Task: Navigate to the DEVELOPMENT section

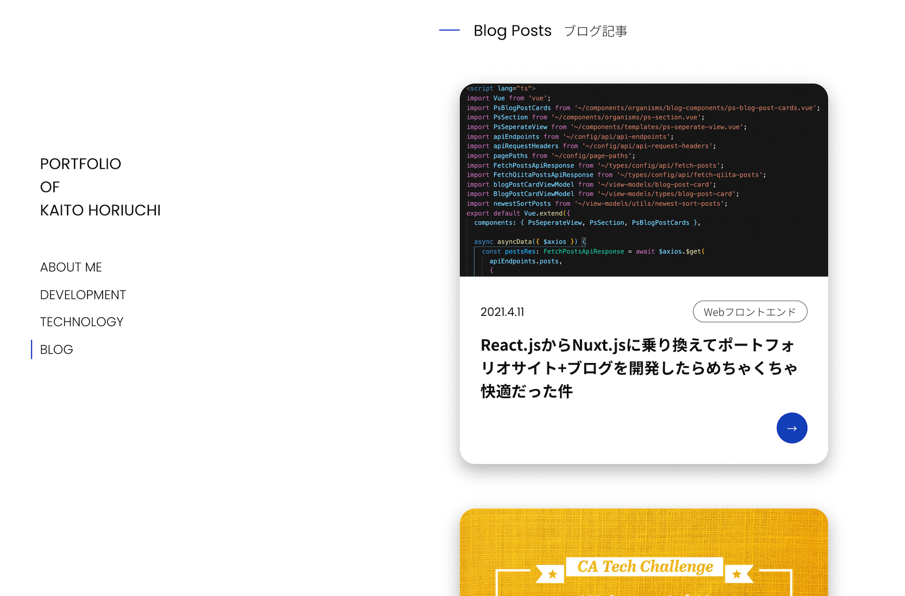Action: pyautogui.click(x=83, y=295)
